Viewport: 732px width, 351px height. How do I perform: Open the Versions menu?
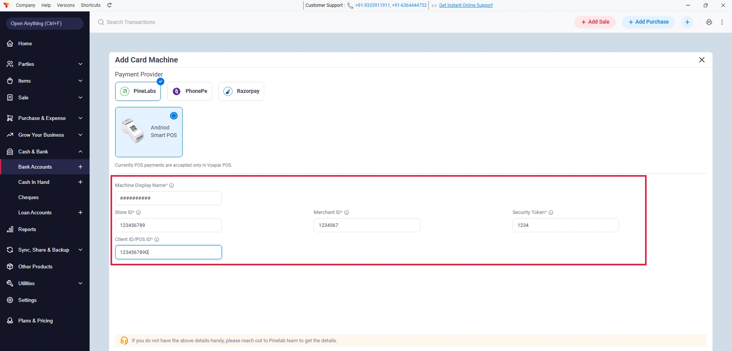pyautogui.click(x=66, y=5)
